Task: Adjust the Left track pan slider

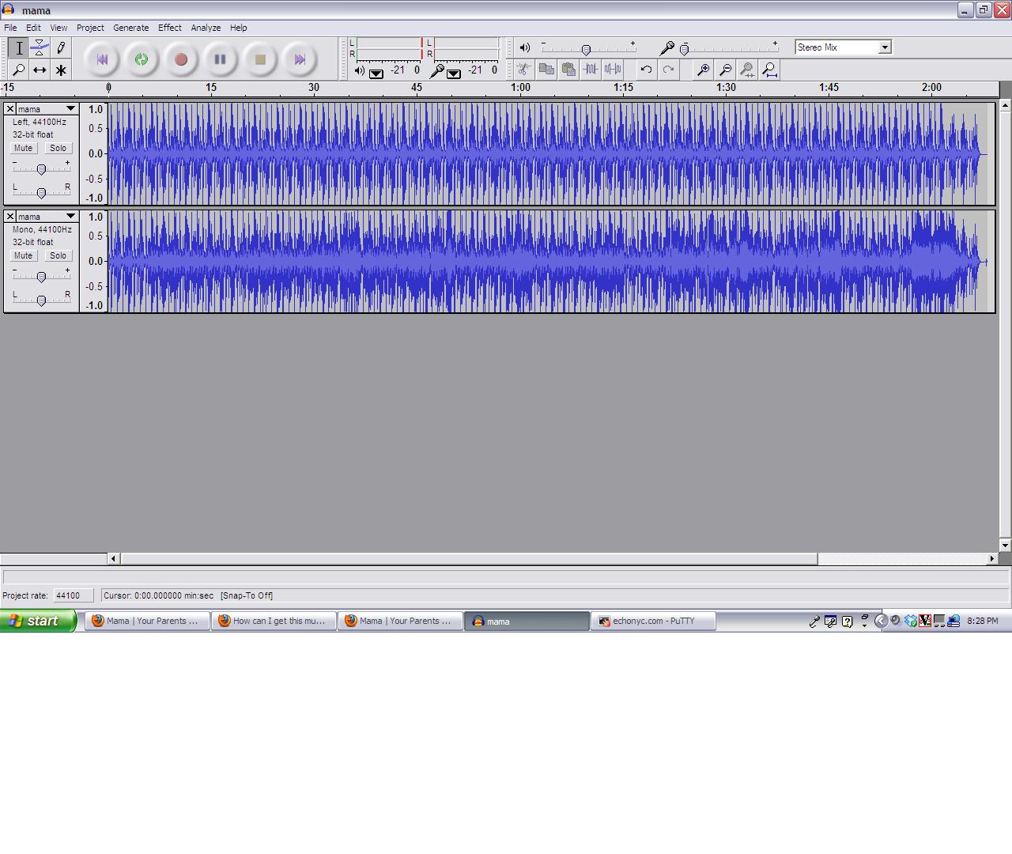Action: pyautogui.click(x=41, y=192)
